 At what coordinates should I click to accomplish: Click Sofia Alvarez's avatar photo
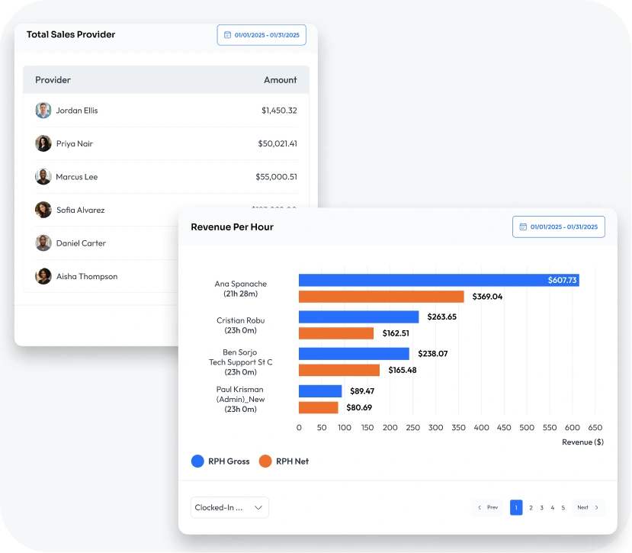tap(43, 210)
